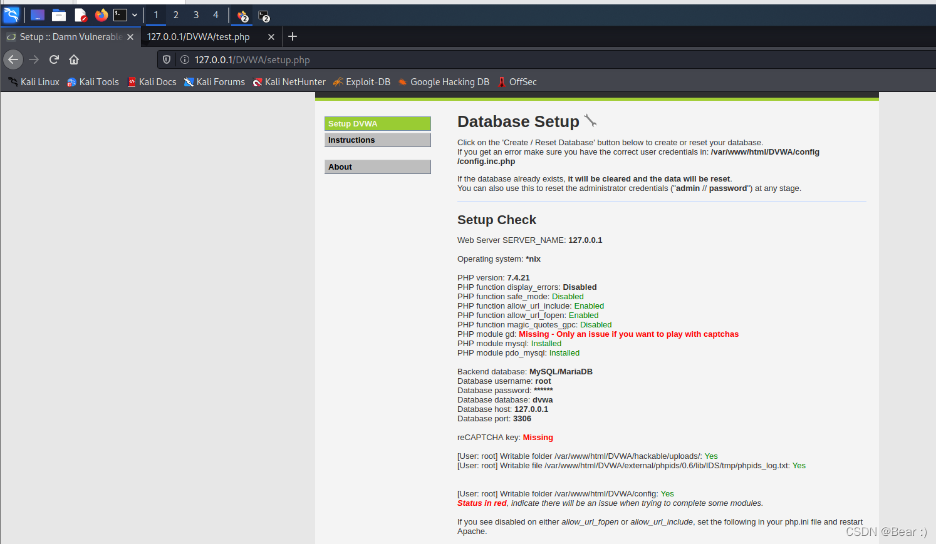This screenshot has height=544, width=936.
Task: Close the Setup :: Damn Vulnerable tab
Action: [x=130, y=37]
